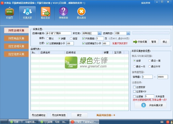Click the blue play icon on 开始采集买家

[x=144, y=105]
